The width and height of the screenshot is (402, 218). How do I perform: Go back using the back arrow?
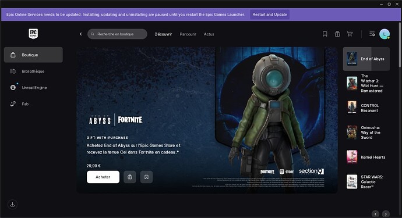[80, 34]
